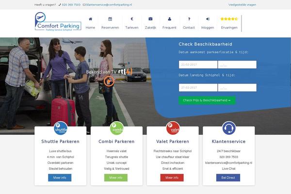Click the headset Klantenservice icon

coord(229,128)
